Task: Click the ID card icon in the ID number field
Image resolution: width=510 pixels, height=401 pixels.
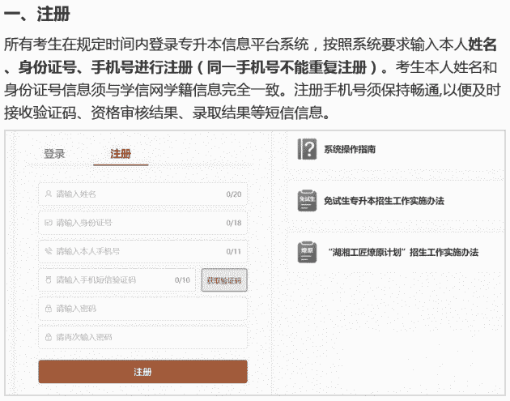Action: 49,223
